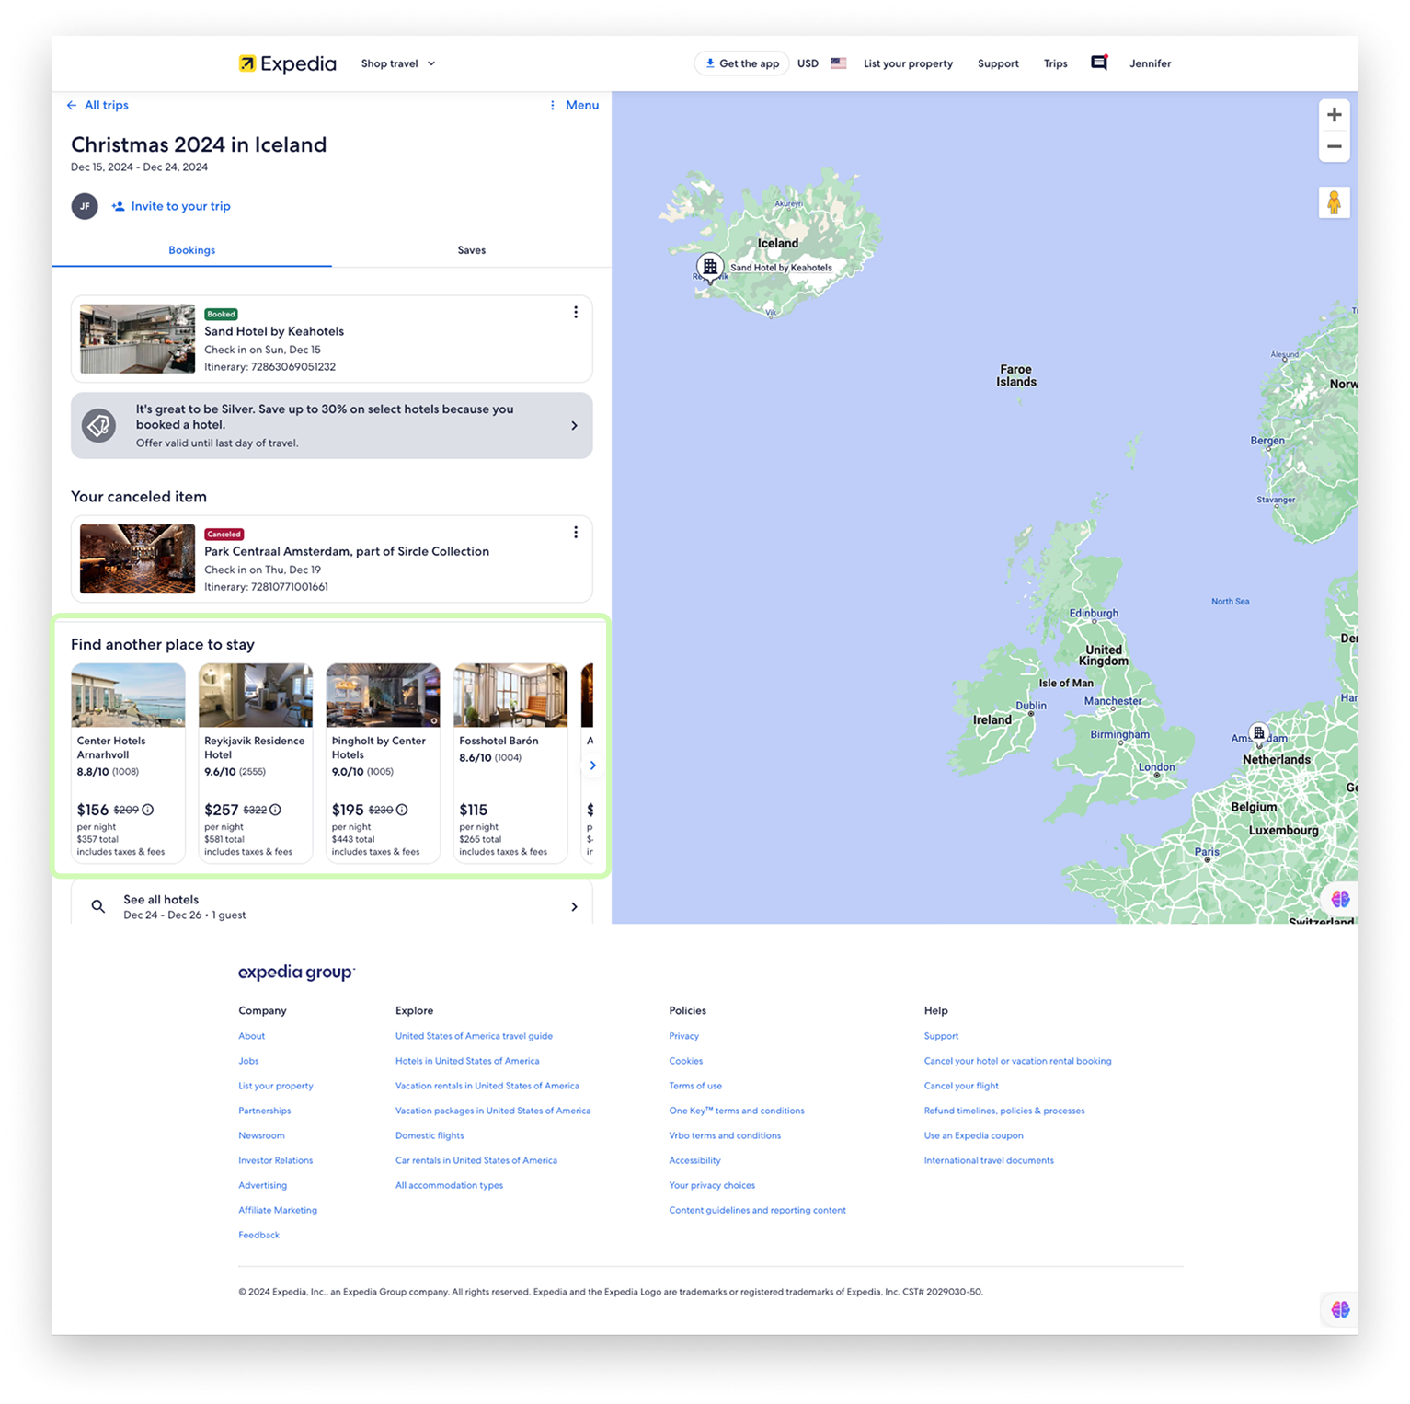Click the brain icon on the map
Image resolution: width=1410 pixels, height=1404 pixels.
[1340, 899]
